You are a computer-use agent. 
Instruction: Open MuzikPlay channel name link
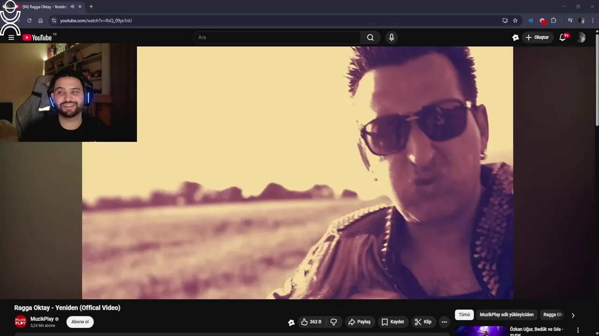click(42, 319)
